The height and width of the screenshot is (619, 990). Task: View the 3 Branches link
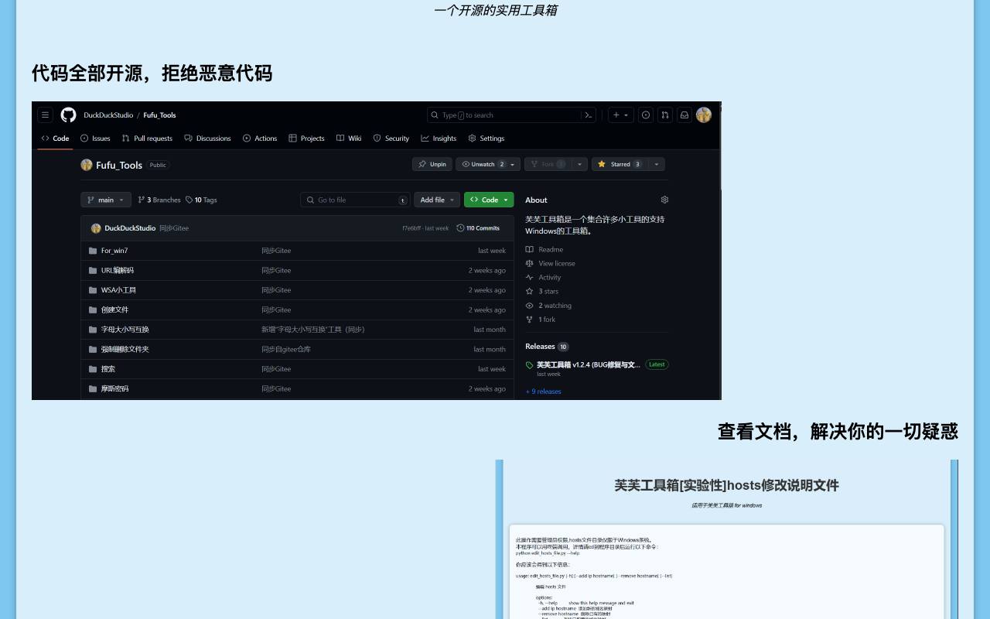(159, 200)
